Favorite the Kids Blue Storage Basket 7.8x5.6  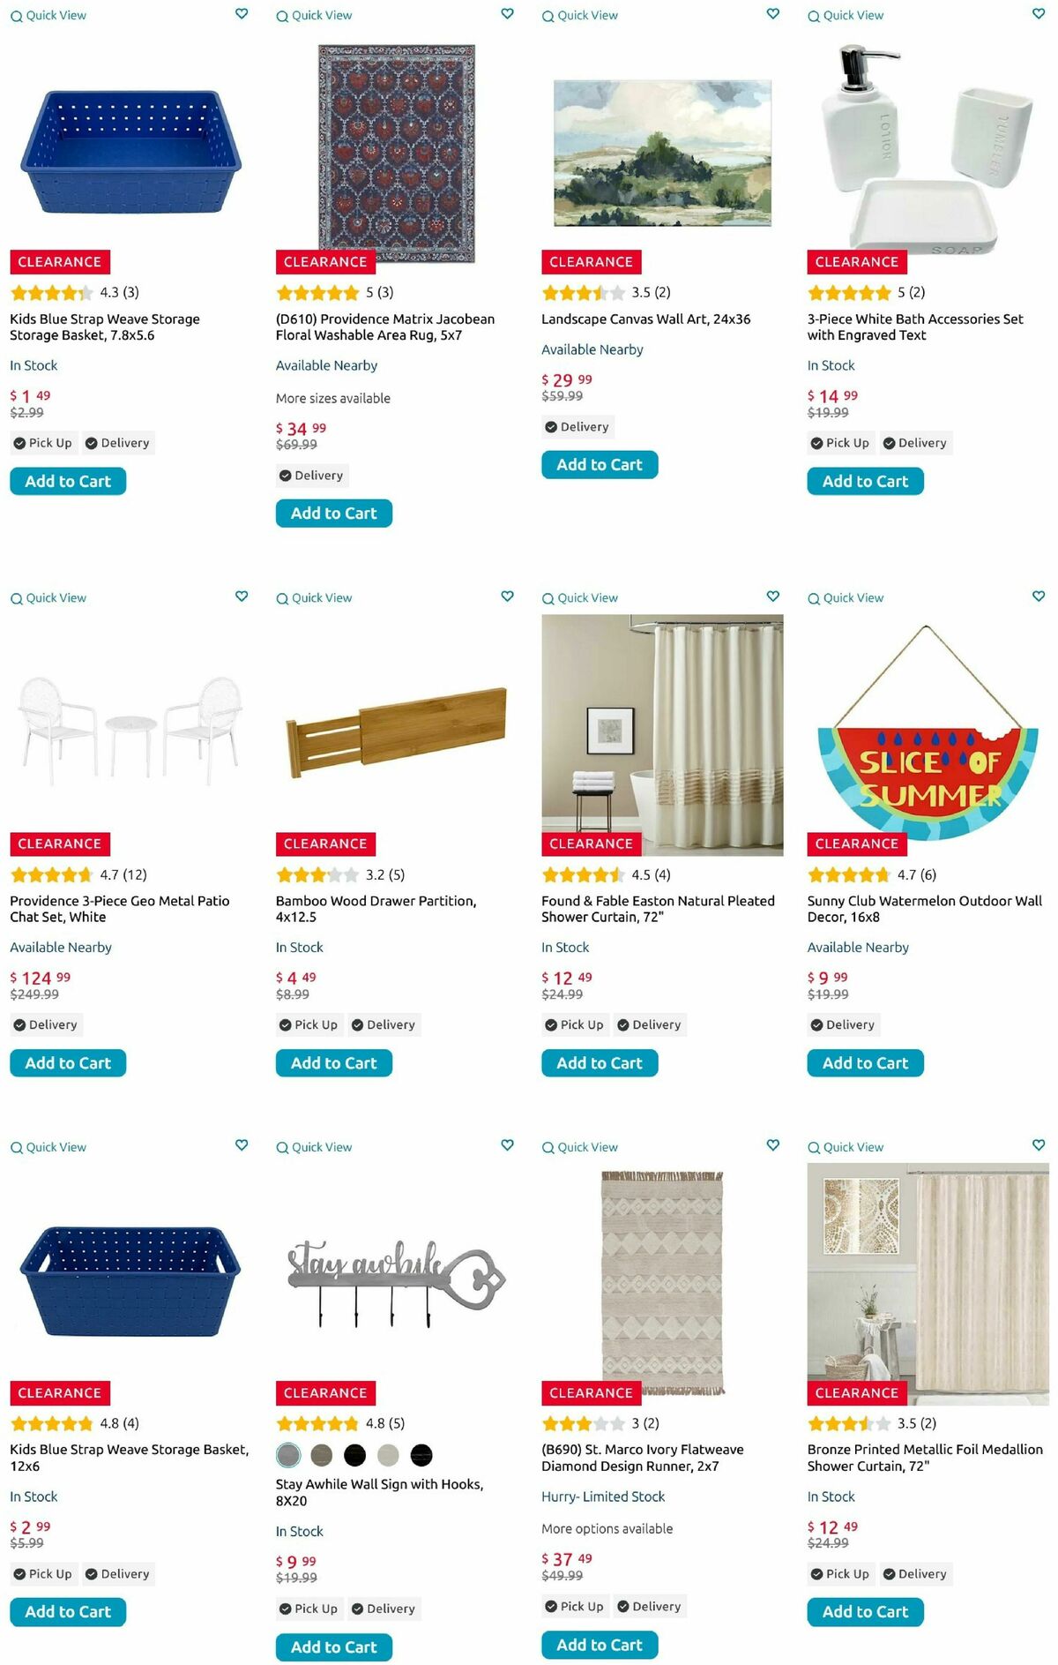click(x=242, y=14)
